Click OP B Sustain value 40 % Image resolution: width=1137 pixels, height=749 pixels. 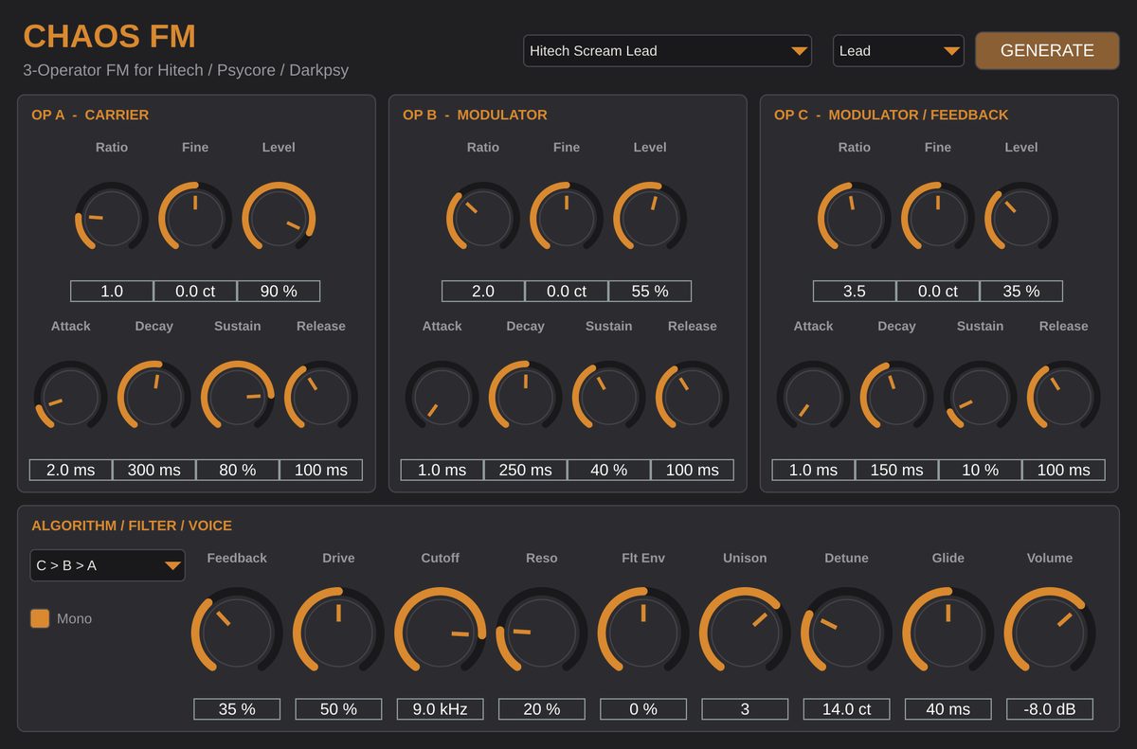tap(609, 470)
